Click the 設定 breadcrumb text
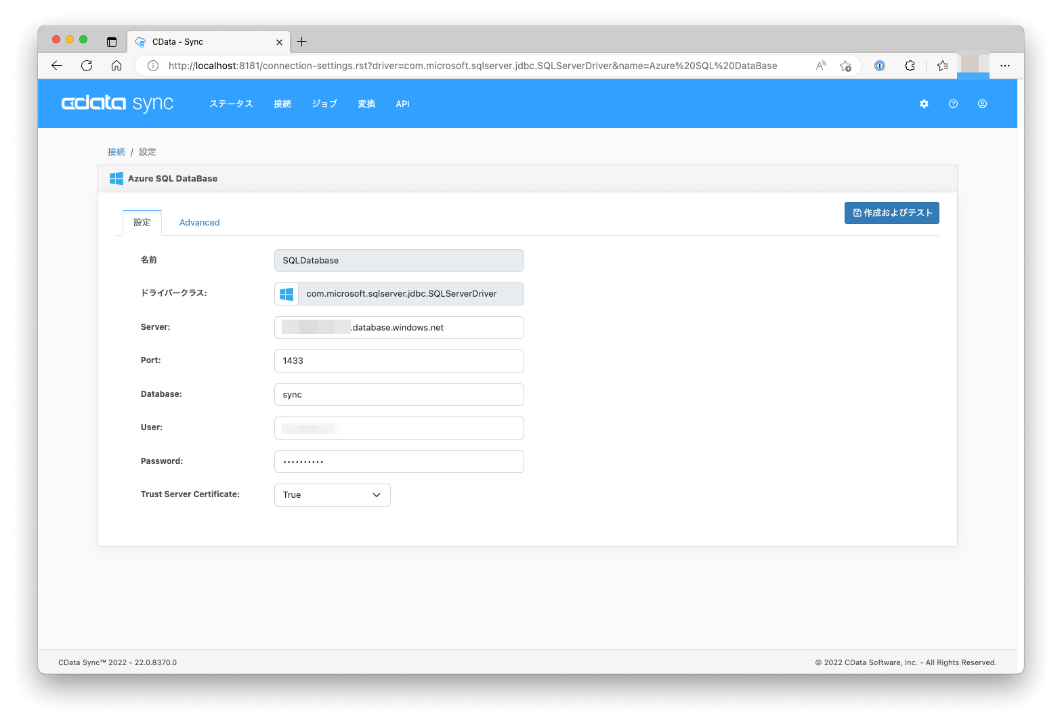The height and width of the screenshot is (724, 1062). [x=148, y=152]
